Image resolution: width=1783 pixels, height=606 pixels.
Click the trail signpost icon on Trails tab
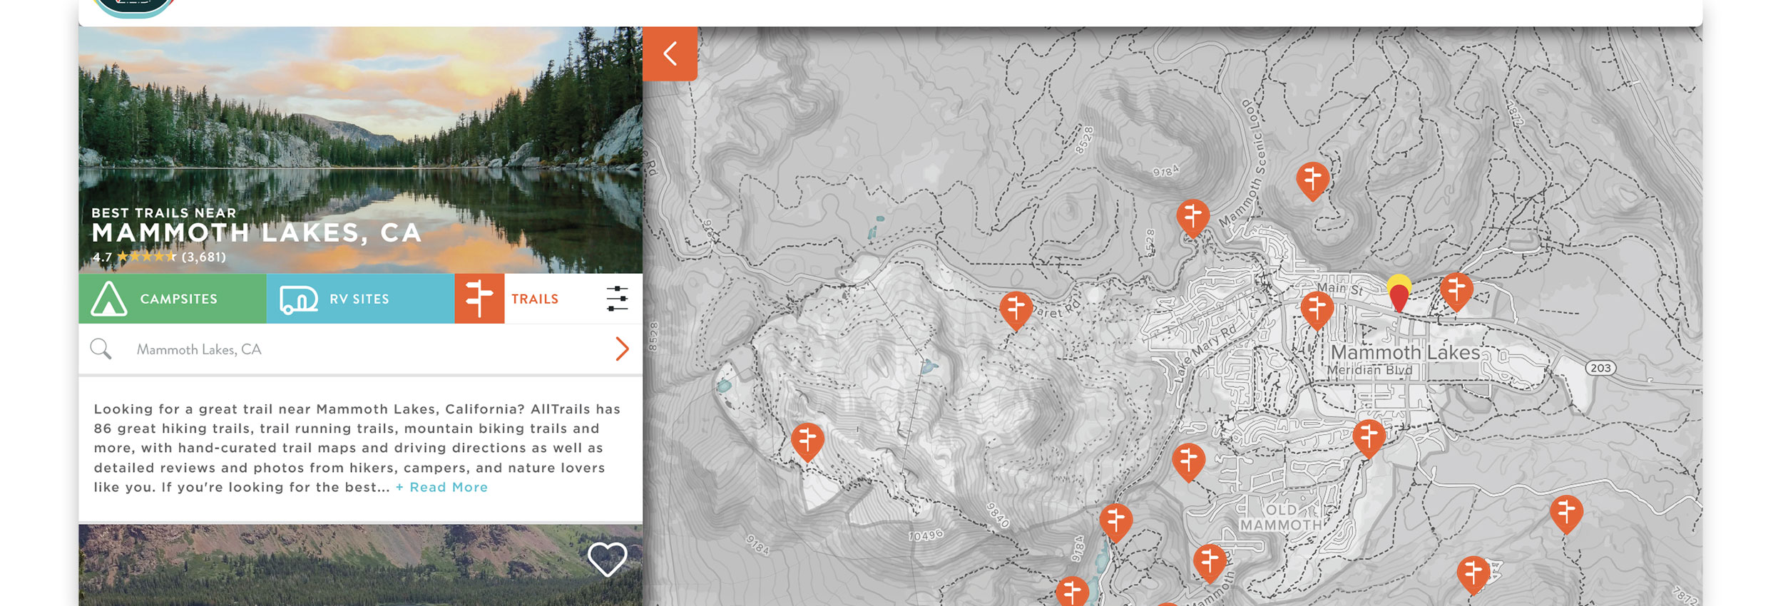479,299
